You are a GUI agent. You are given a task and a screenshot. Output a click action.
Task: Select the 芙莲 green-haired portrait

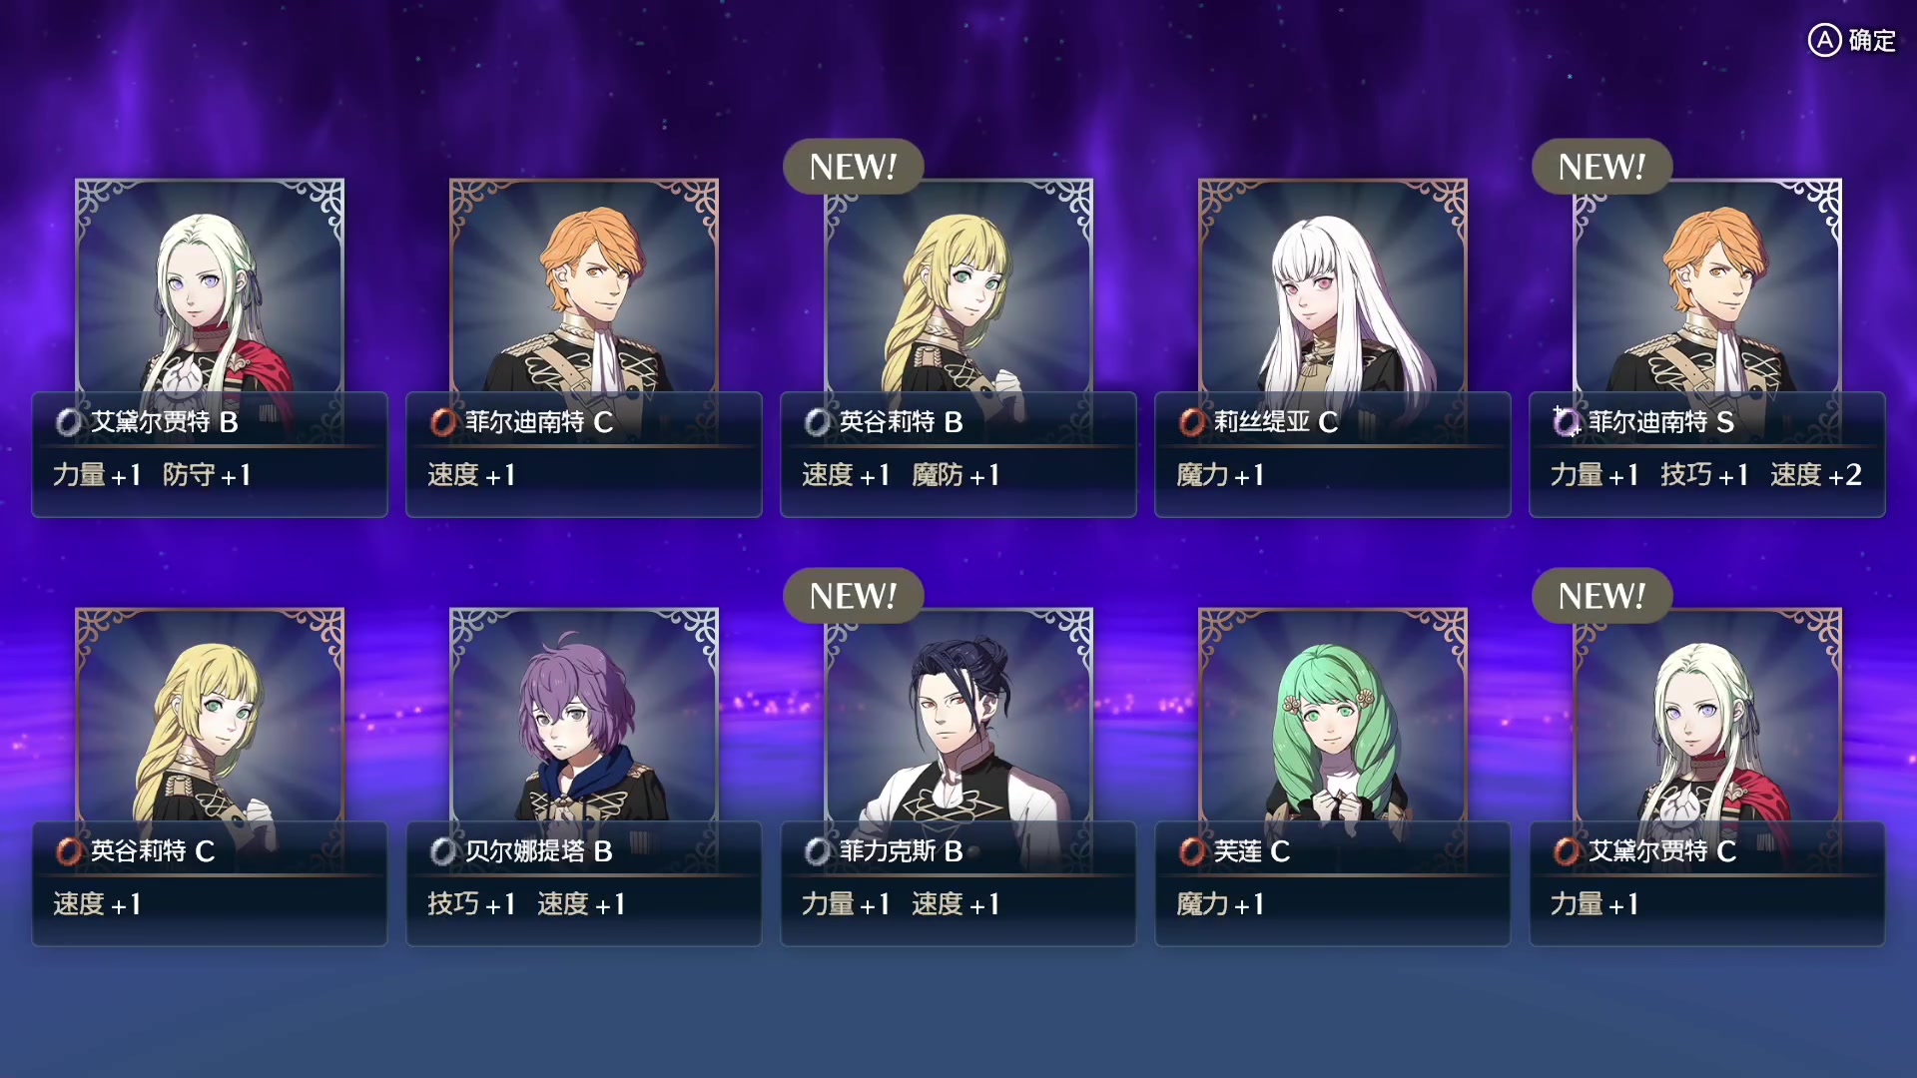(x=1333, y=716)
